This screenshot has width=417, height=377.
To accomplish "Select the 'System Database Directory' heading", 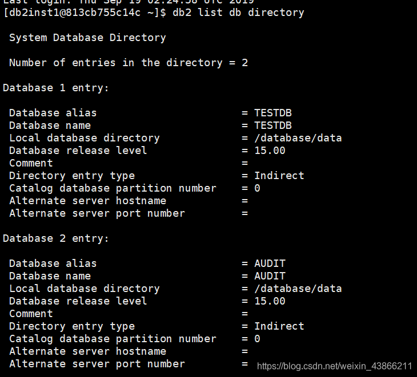I will click(x=87, y=38).
